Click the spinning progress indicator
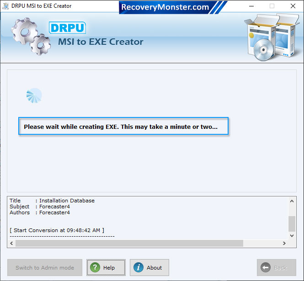304x281 pixels. (x=34, y=95)
